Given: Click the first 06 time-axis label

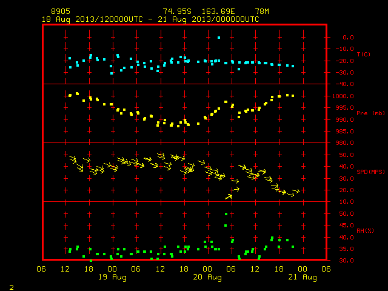Looking at the screenshot, I should 41,269.
